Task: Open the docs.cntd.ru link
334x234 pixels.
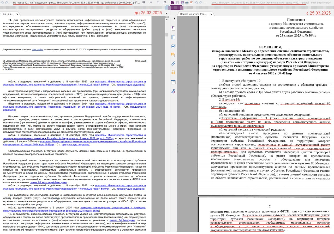Action: point(38,49)
